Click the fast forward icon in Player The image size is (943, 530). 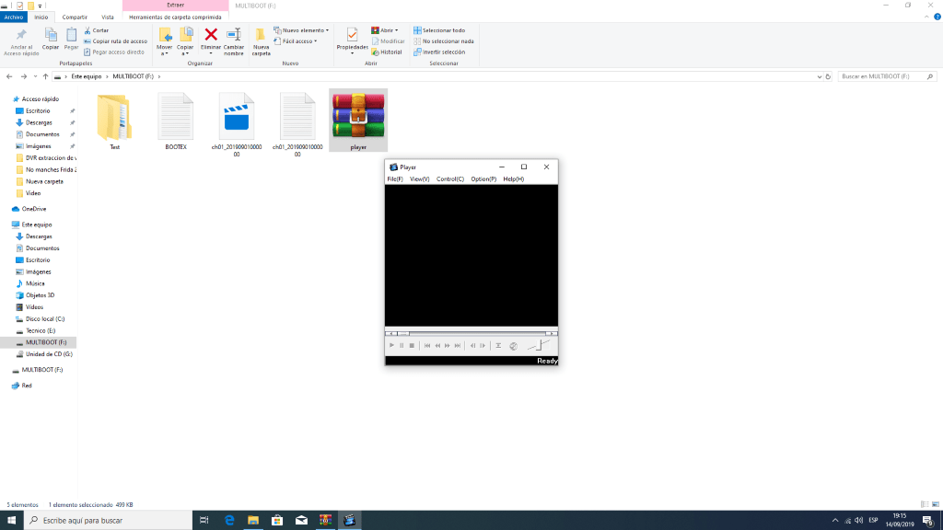coord(447,345)
